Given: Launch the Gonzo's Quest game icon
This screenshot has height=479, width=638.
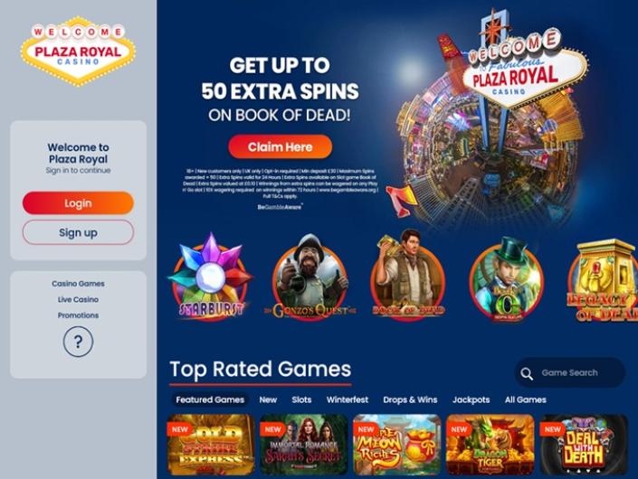Looking at the screenshot, I should coord(310,277).
